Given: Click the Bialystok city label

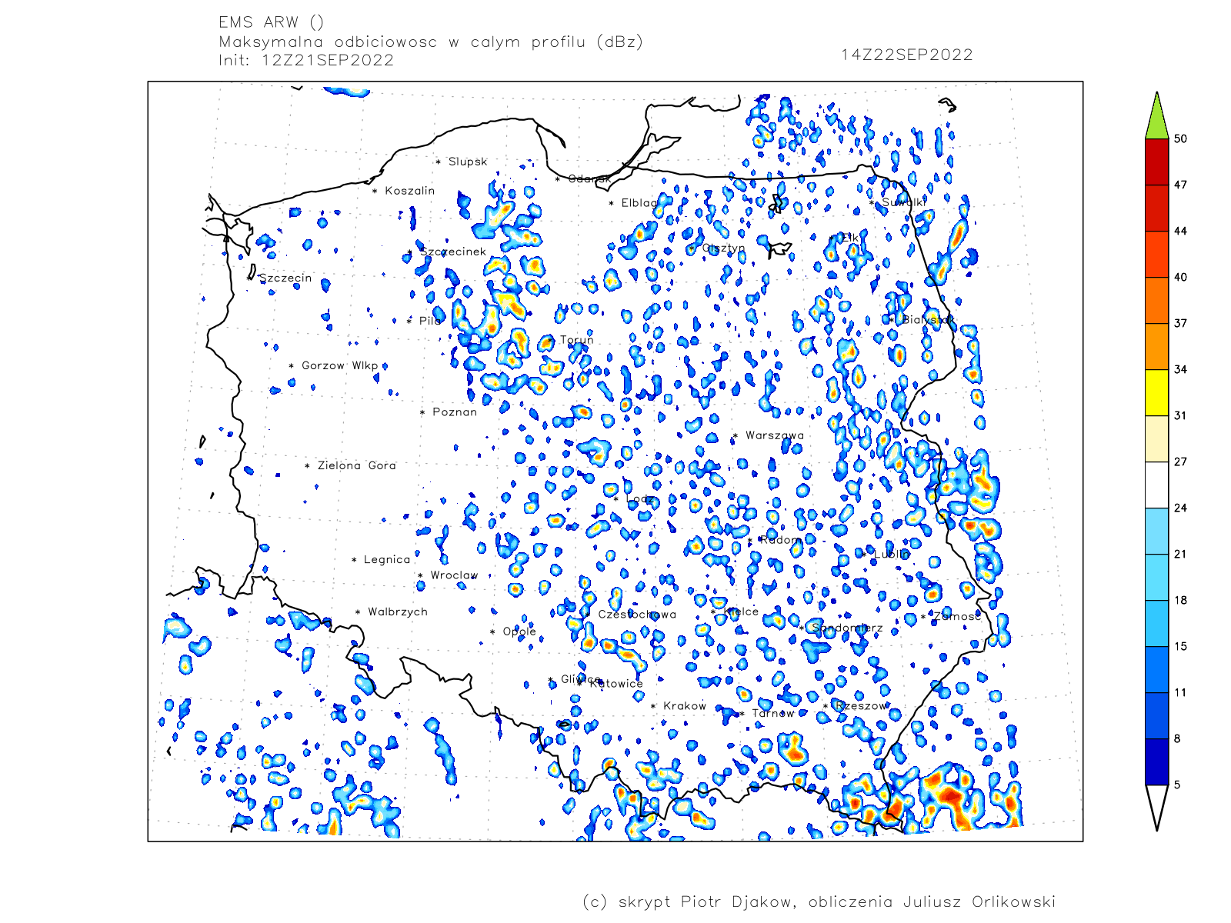Looking at the screenshot, I should pos(928,319).
